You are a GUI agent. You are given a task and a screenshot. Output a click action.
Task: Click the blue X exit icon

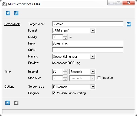tap(8, 13)
